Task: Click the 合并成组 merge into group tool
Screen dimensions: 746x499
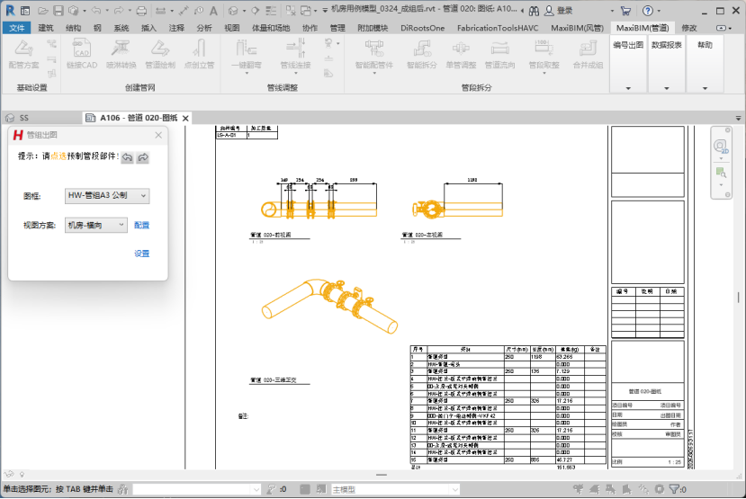Action: click(x=588, y=54)
